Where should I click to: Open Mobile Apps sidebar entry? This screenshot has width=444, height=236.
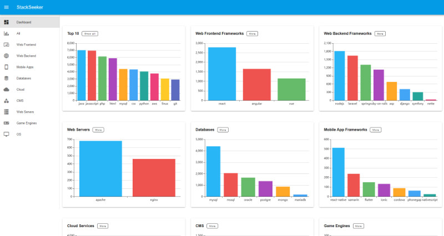coord(30,67)
